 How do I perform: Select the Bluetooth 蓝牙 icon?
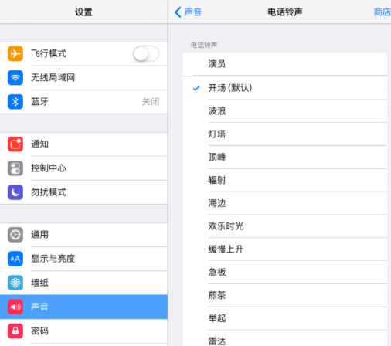coord(15,102)
